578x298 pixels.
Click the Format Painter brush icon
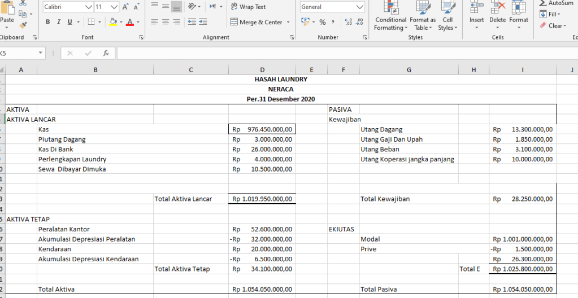23,25
